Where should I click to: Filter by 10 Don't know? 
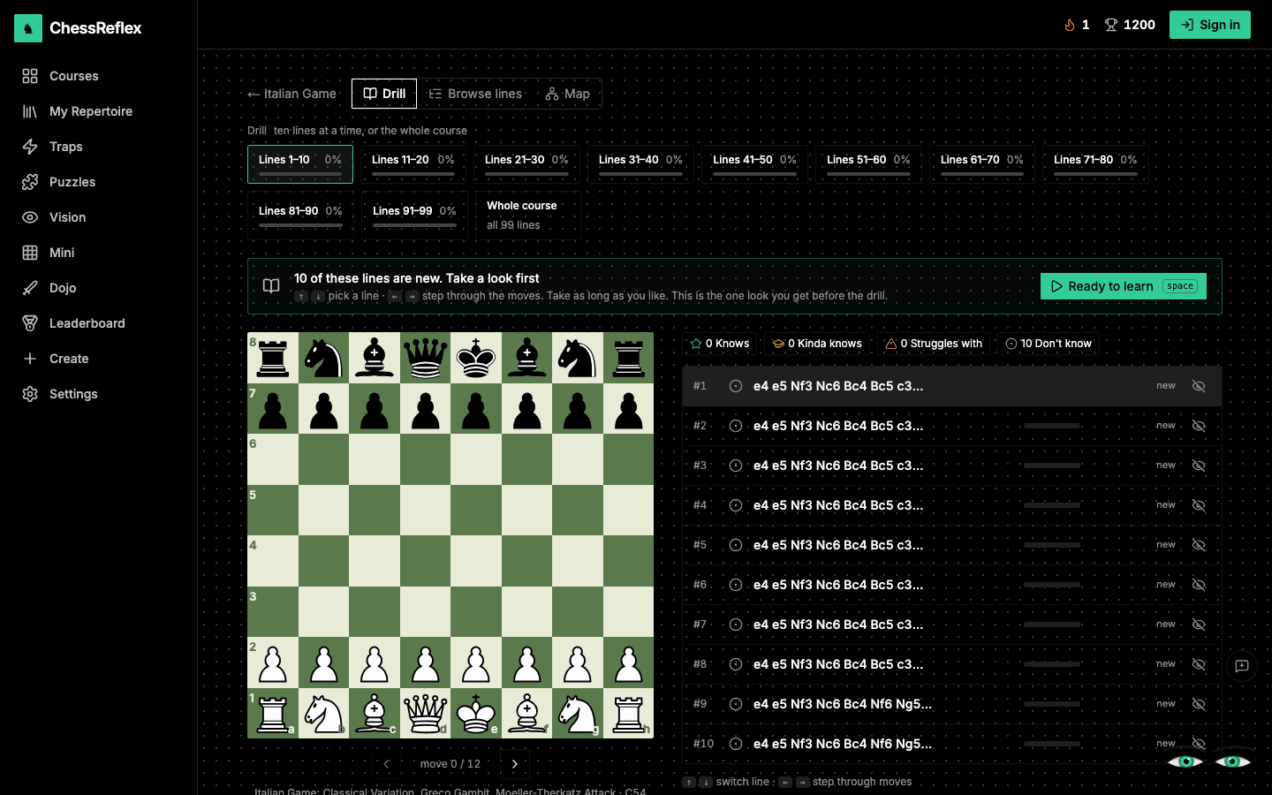click(1049, 344)
